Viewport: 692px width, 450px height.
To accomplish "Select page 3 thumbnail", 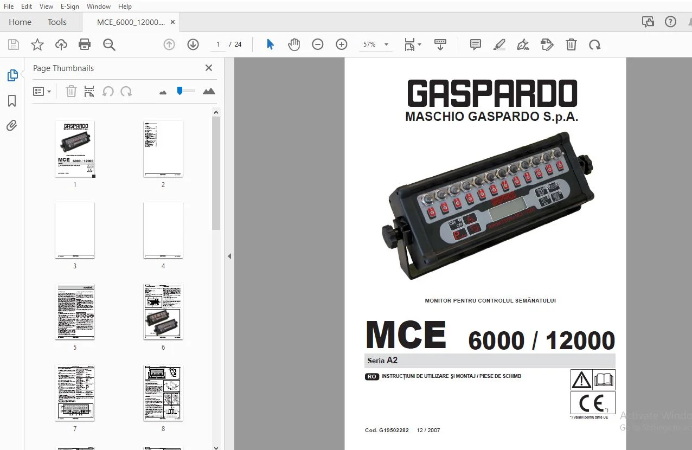I will pos(75,230).
